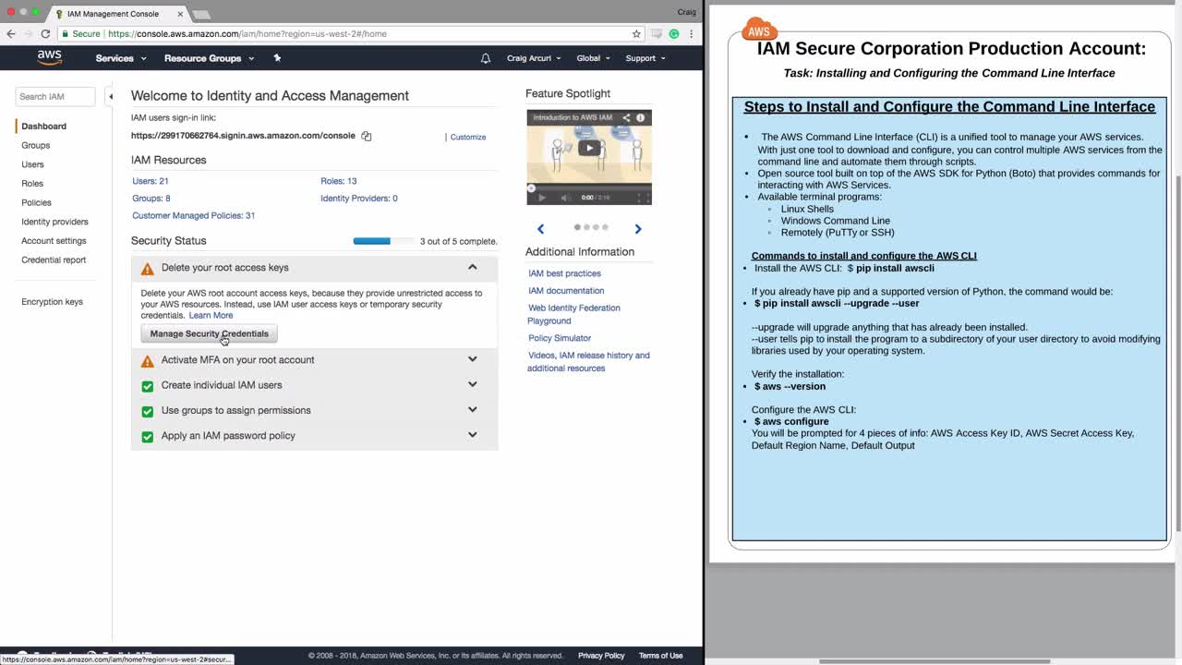Expand Activate MFA on your root account

point(472,359)
